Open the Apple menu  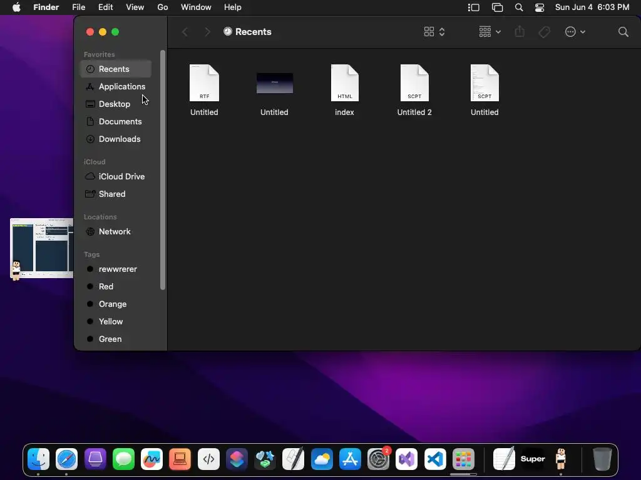point(16,7)
